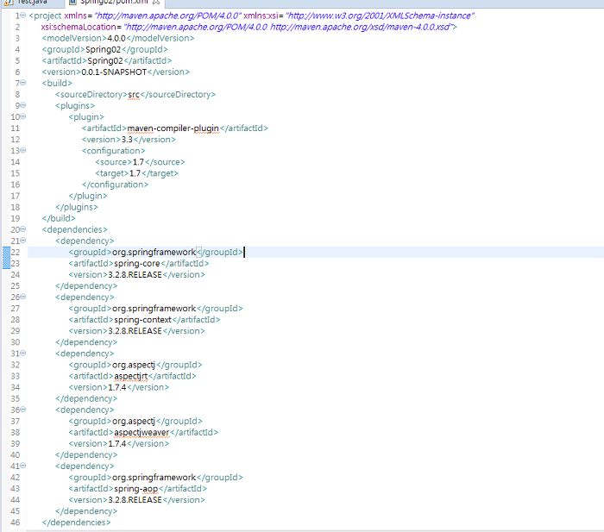604x532 pixels.
Task: Click the closing configuration tag on line 16
Action: tap(115, 185)
